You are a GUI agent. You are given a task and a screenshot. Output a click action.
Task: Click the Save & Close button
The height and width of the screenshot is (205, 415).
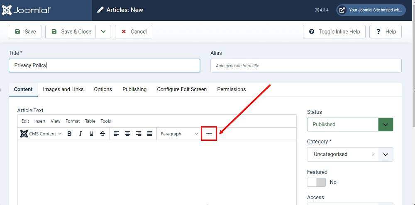click(71, 31)
